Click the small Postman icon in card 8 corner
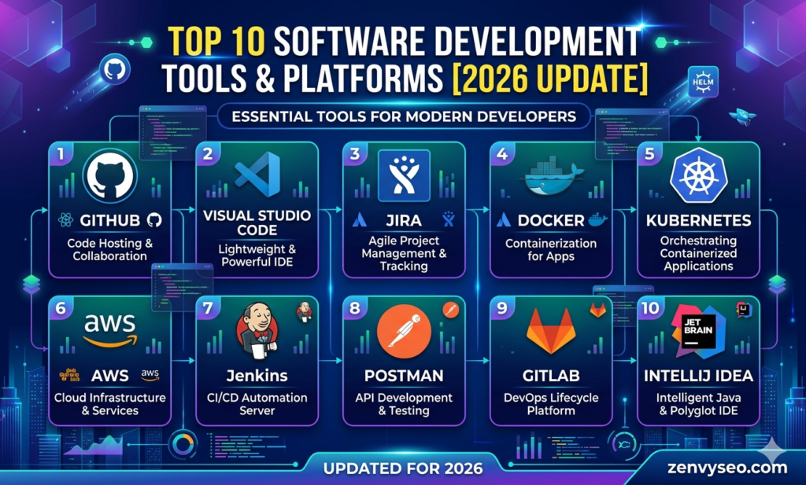The height and width of the screenshot is (485, 806). coord(451,310)
